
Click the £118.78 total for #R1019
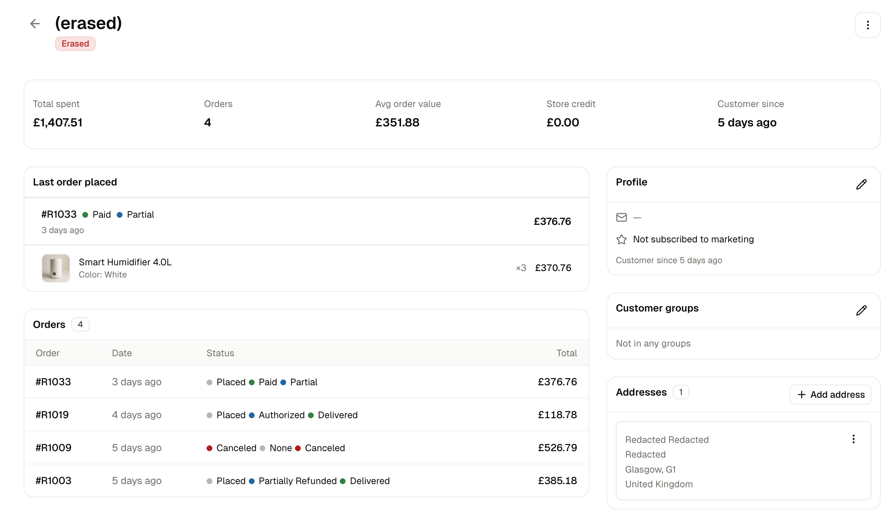(x=557, y=415)
